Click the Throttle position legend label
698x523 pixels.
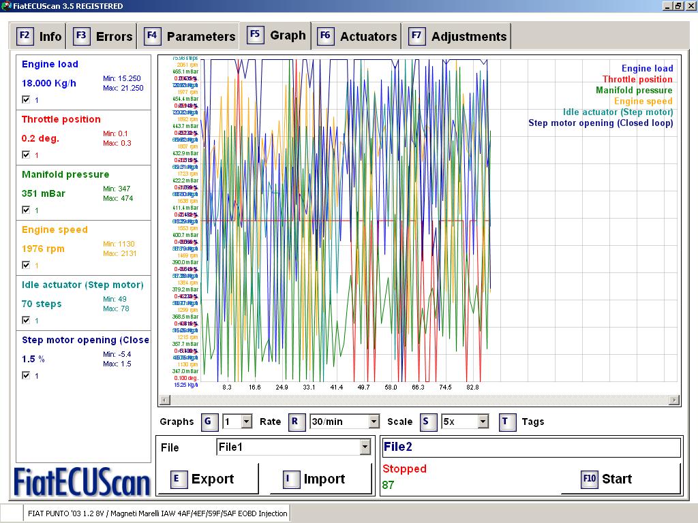tap(637, 79)
